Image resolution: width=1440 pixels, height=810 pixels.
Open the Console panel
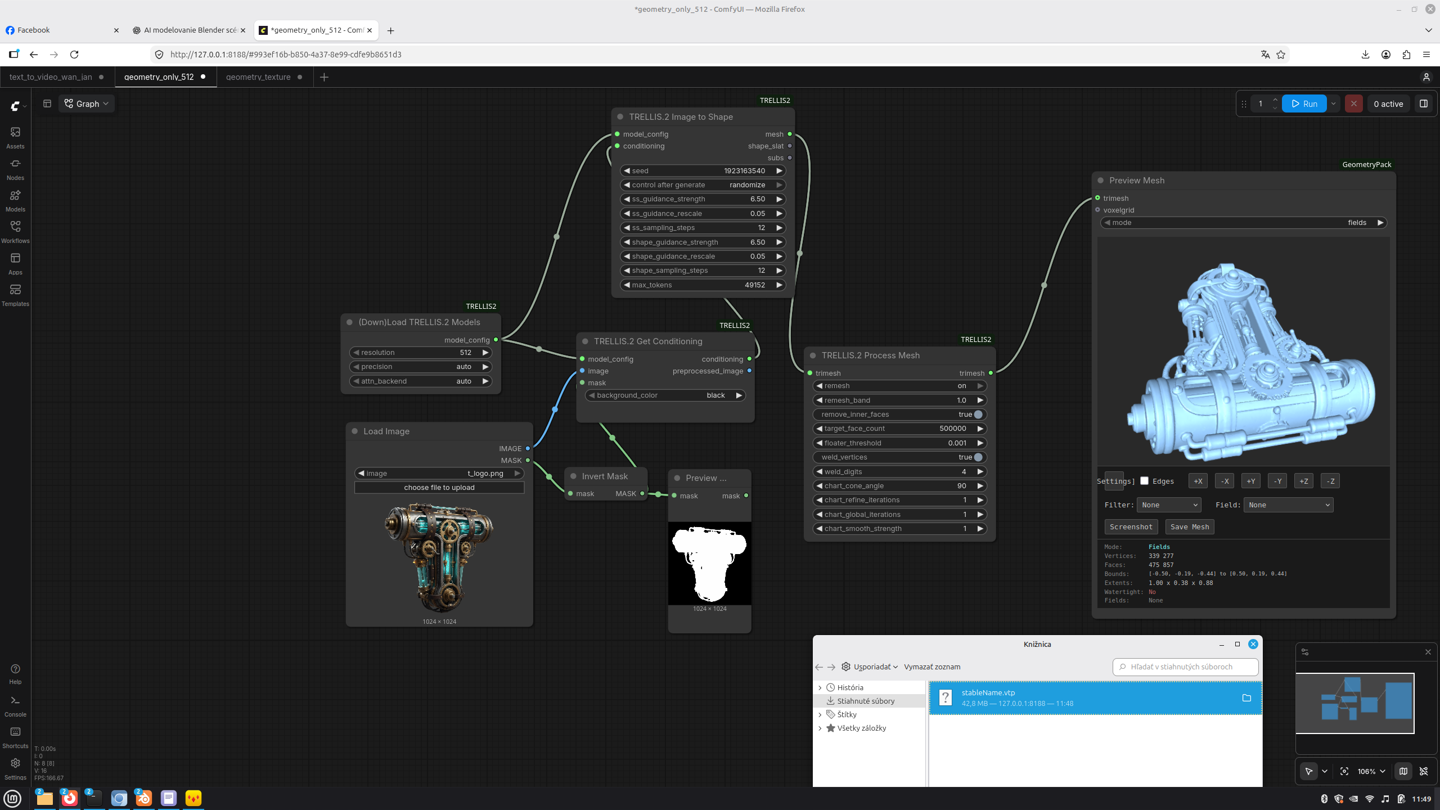[x=15, y=705]
